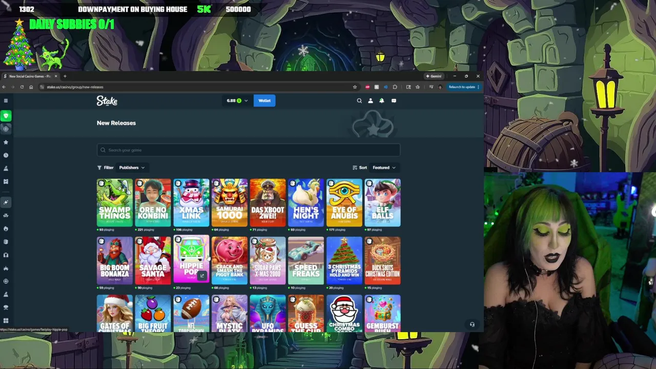
Task: Bookmark this page with the star icon
Action: tap(355, 87)
